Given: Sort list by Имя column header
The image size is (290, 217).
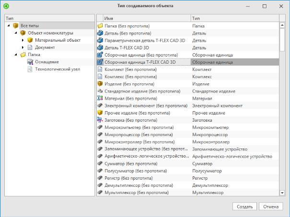Looking at the screenshot, I should 147,18.
